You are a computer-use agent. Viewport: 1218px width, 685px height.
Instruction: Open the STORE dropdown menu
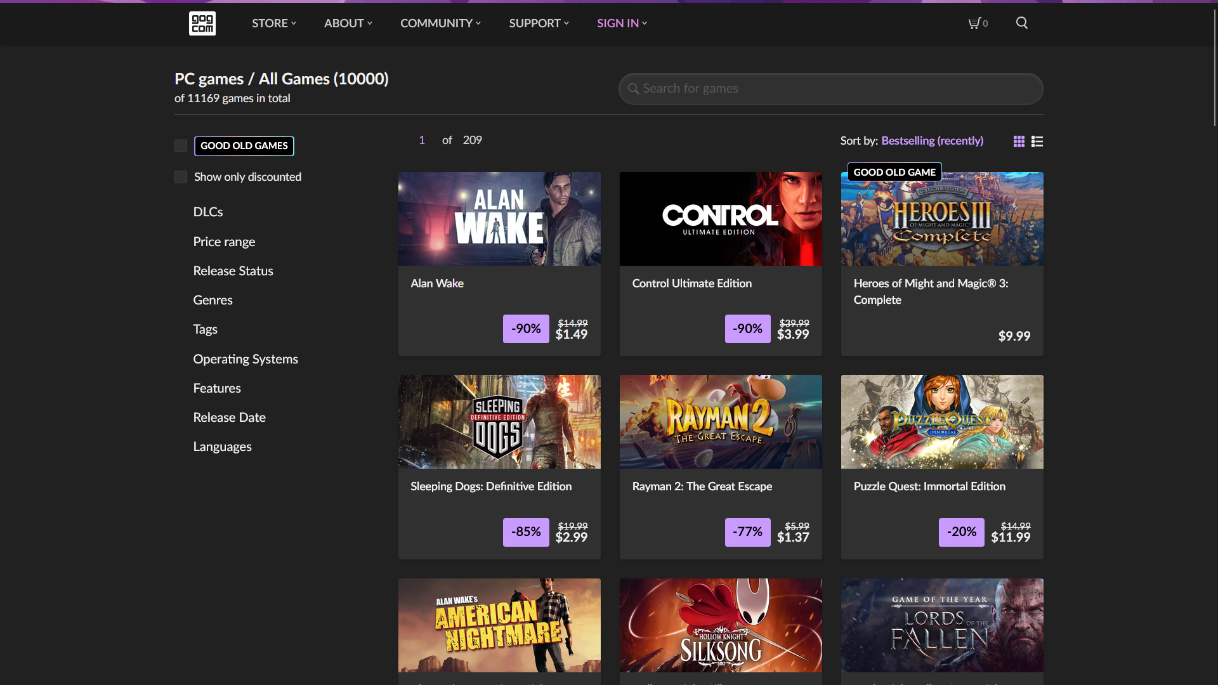[x=274, y=23]
